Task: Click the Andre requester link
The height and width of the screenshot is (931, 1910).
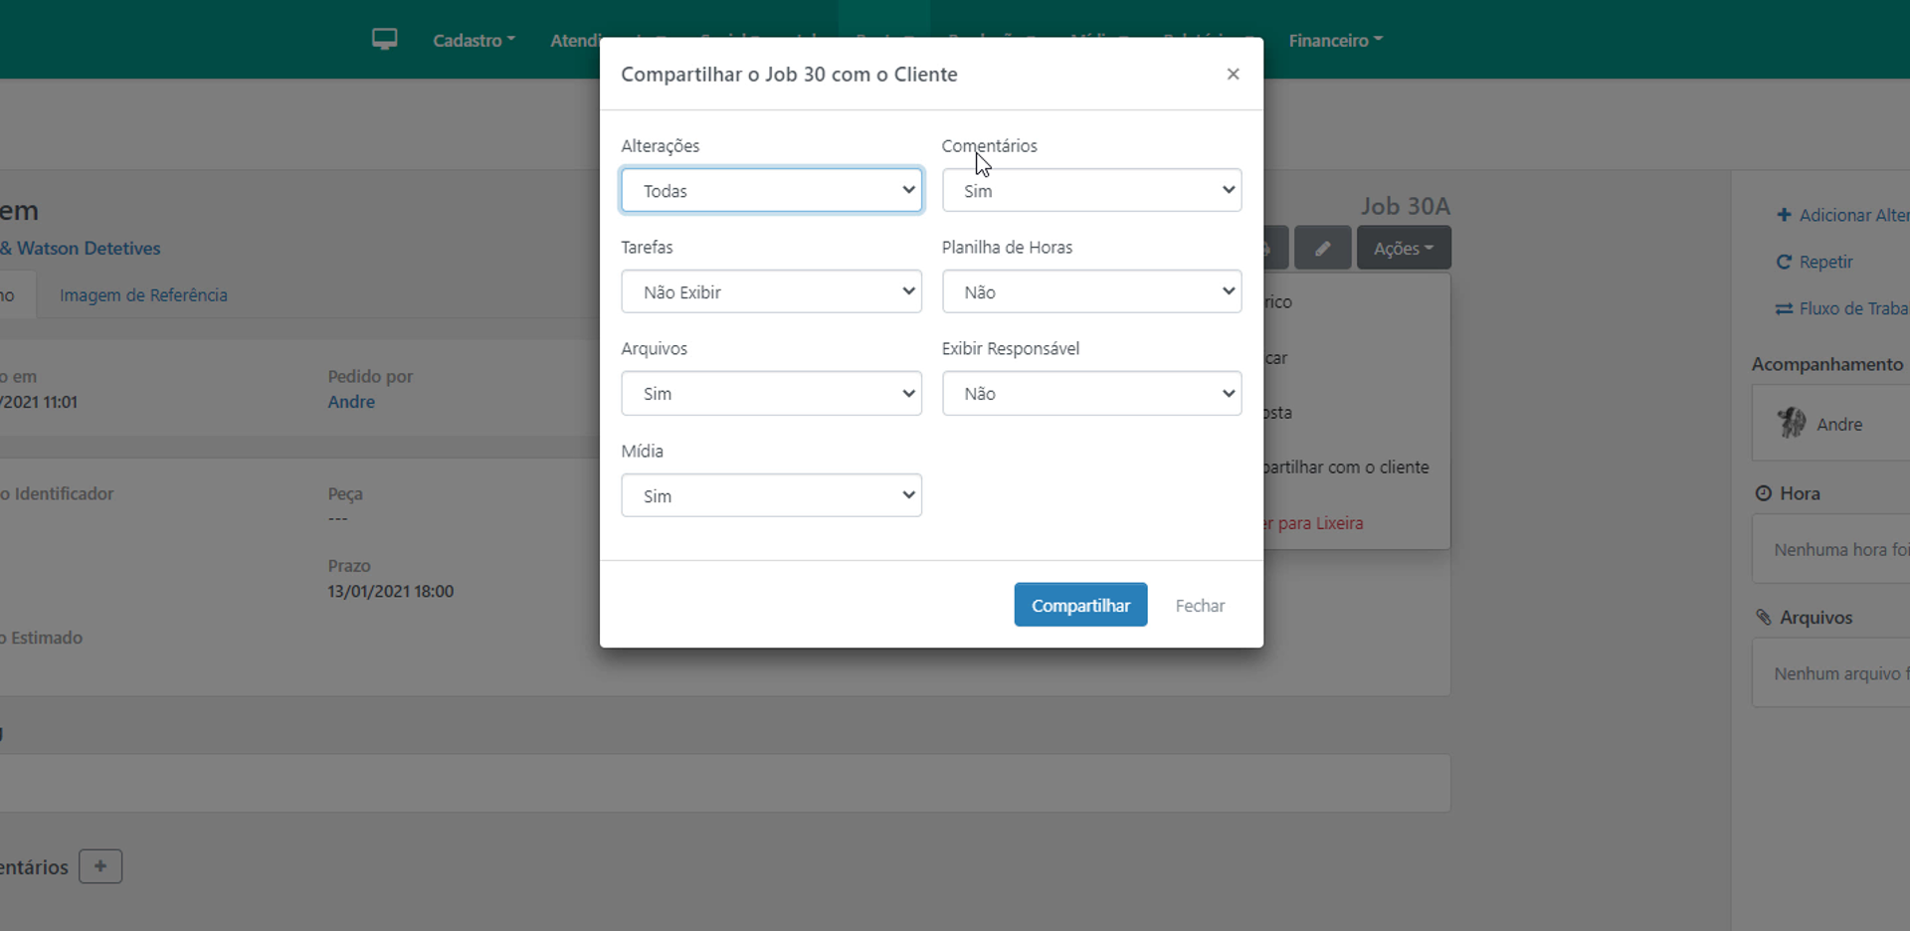Action: click(x=351, y=402)
